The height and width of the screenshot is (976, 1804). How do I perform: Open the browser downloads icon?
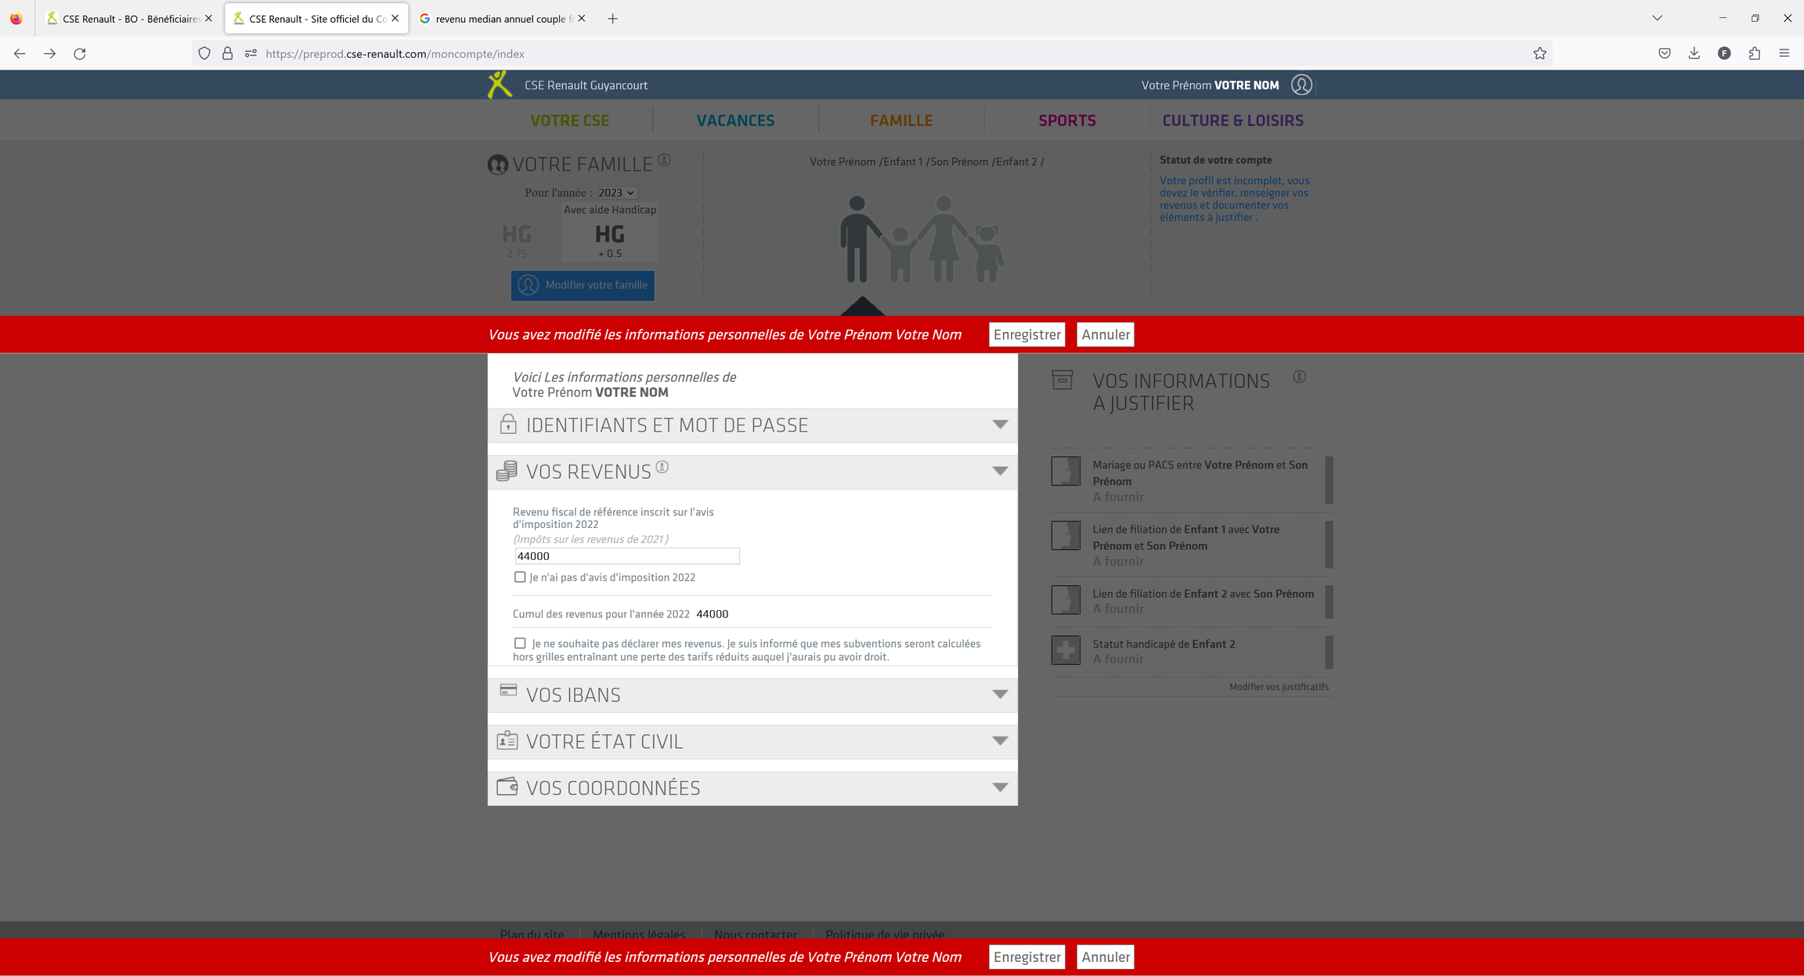click(1694, 53)
